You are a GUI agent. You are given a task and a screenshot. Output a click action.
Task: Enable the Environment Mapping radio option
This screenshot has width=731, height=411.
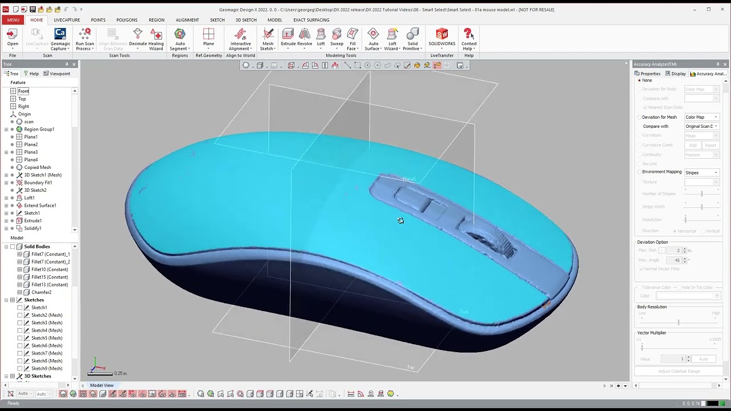tap(640, 172)
